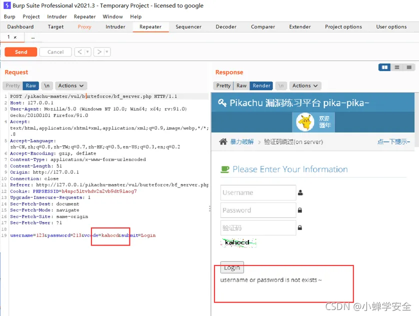This screenshot has width=419, height=316.
Task: Switch to Extender tab
Action: (x=300, y=26)
